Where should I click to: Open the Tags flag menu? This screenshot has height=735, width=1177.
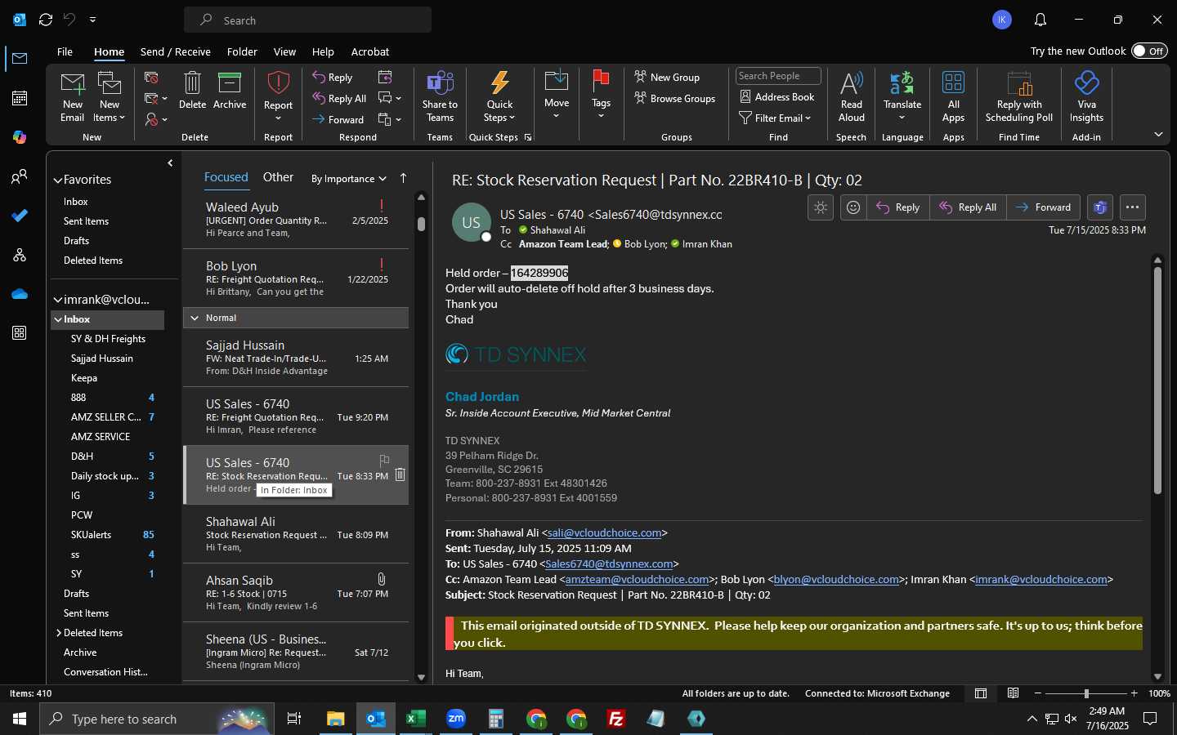tap(601, 95)
